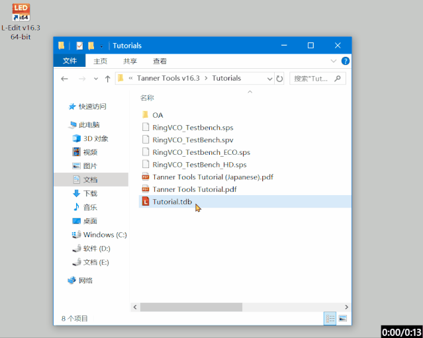Switch to details view layout
The image size is (423, 338).
330,319
